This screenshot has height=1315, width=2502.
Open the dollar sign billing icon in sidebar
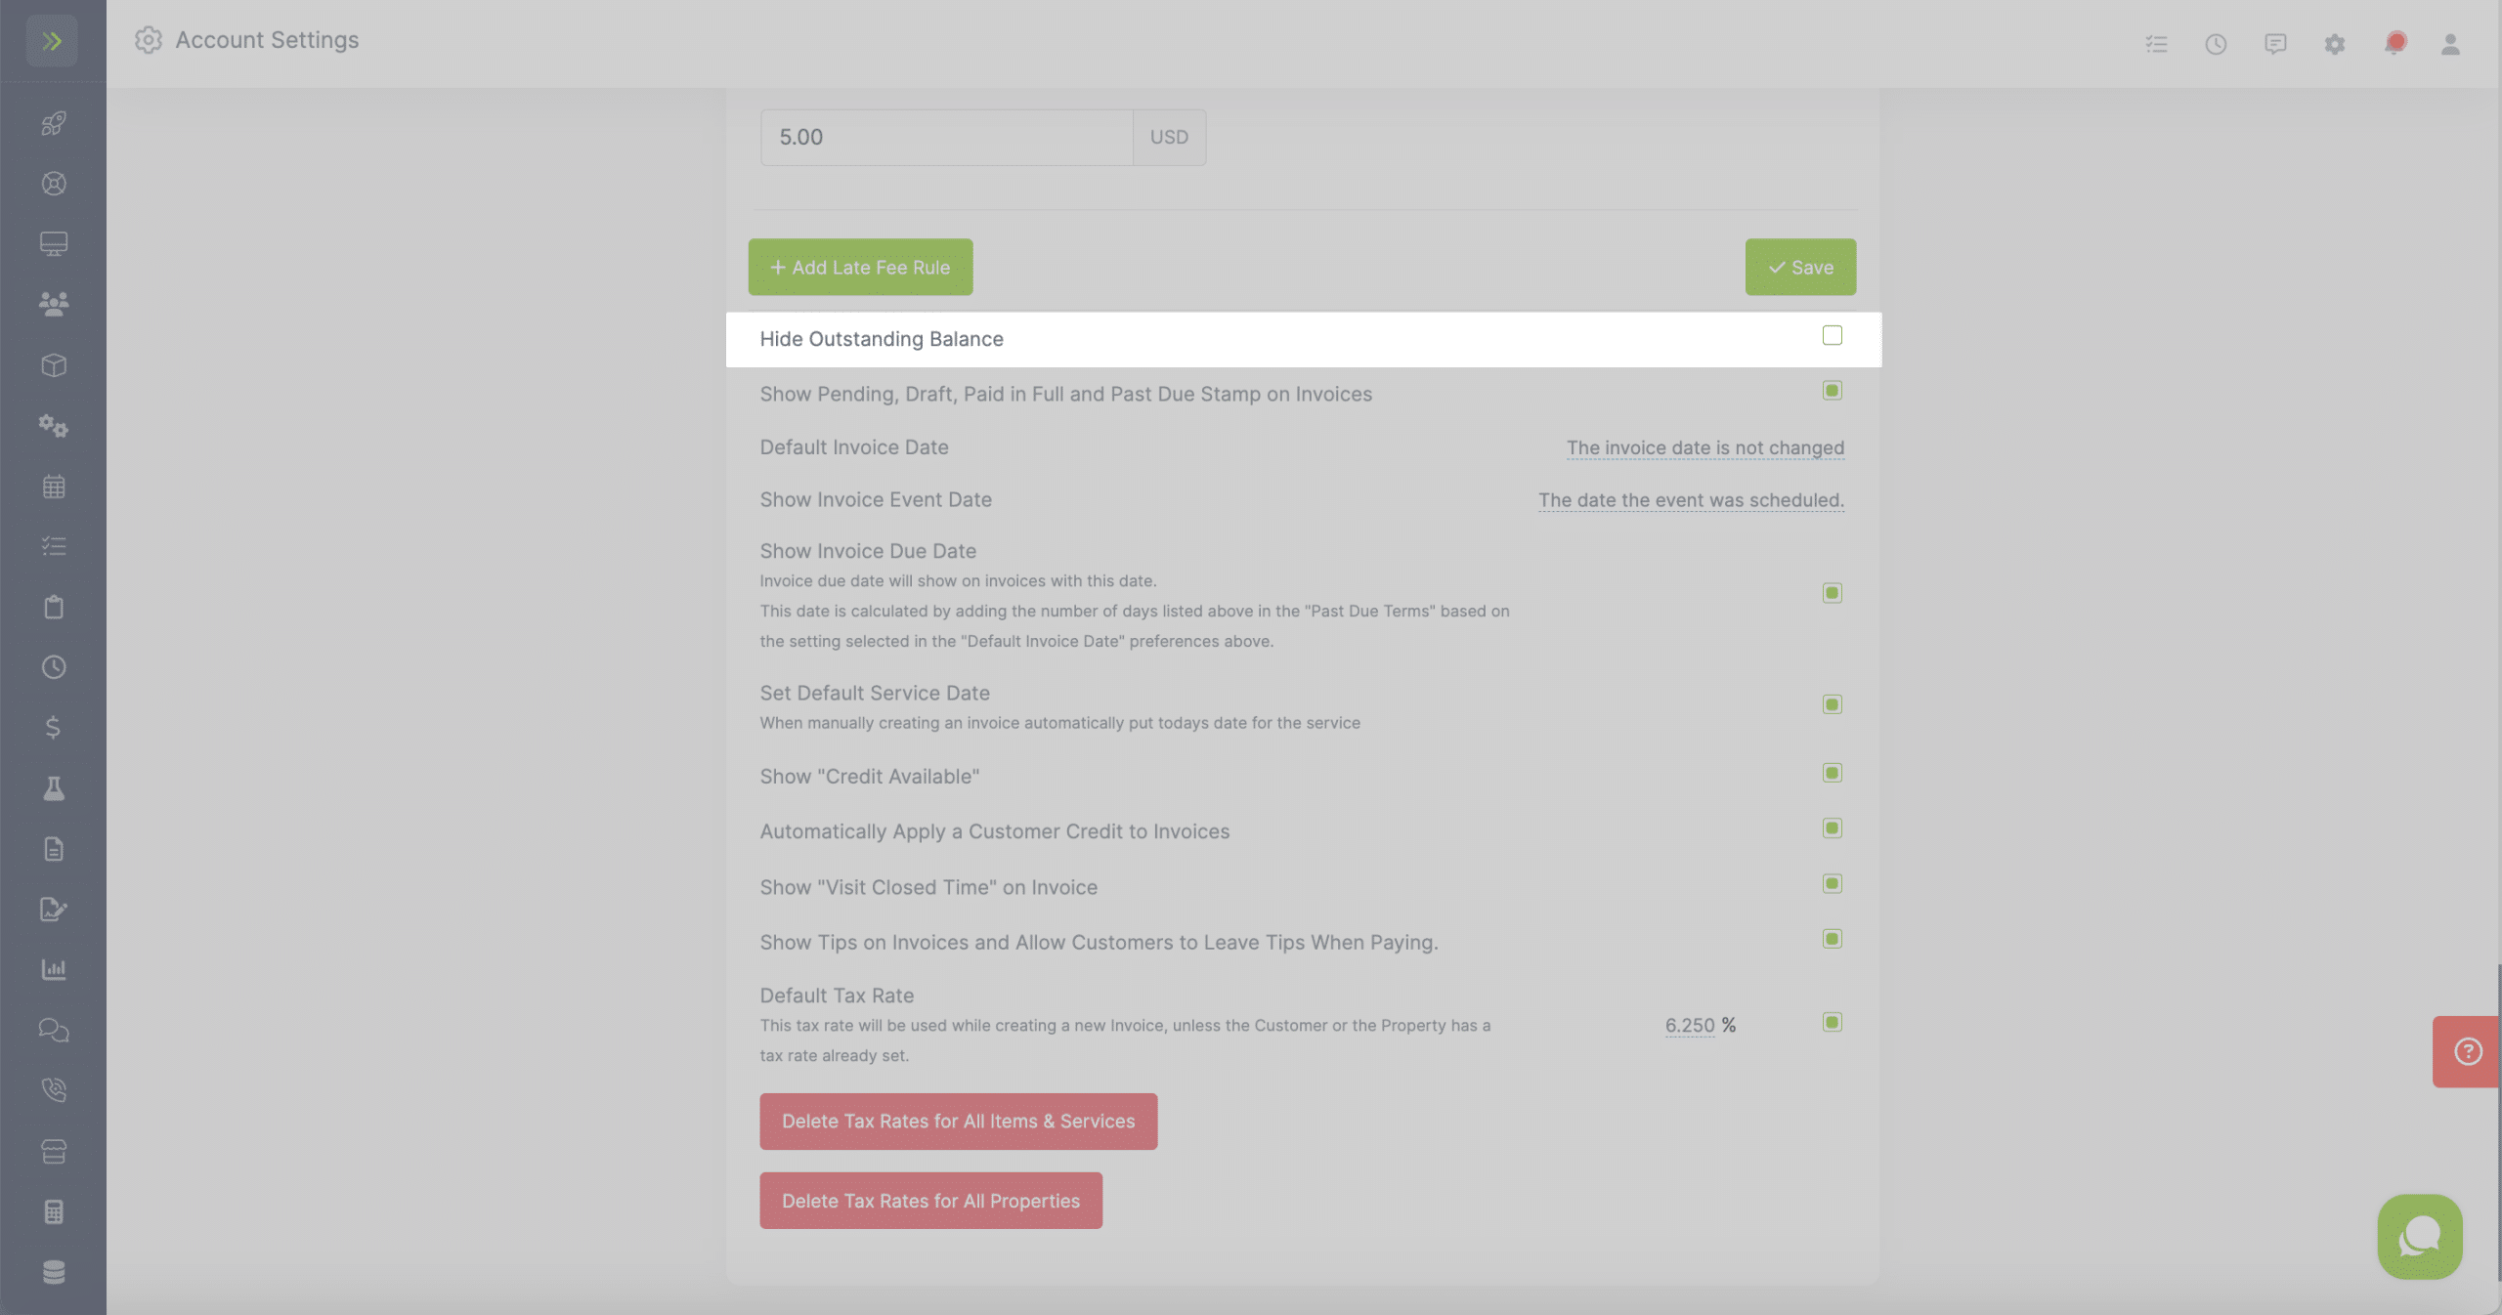[54, 728]
